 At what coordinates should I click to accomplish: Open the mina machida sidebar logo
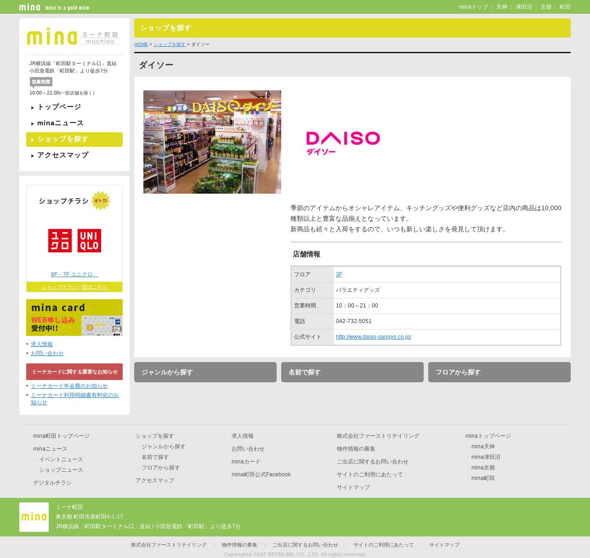[74, 37]
